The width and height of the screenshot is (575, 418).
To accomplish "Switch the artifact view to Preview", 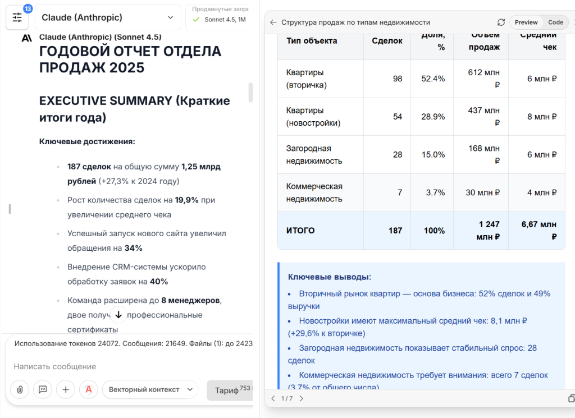I will pos(526,22).
